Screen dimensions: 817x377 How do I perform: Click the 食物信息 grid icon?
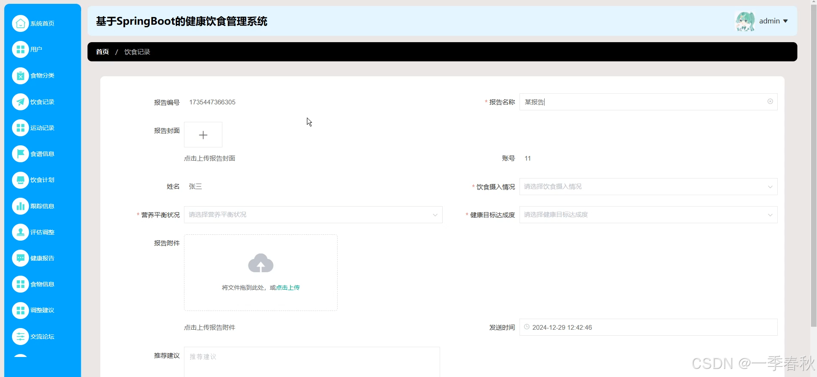click(20, 284)
